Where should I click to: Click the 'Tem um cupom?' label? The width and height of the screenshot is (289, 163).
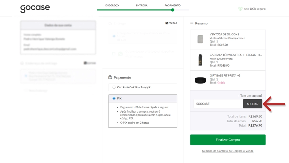click(251, 95)
